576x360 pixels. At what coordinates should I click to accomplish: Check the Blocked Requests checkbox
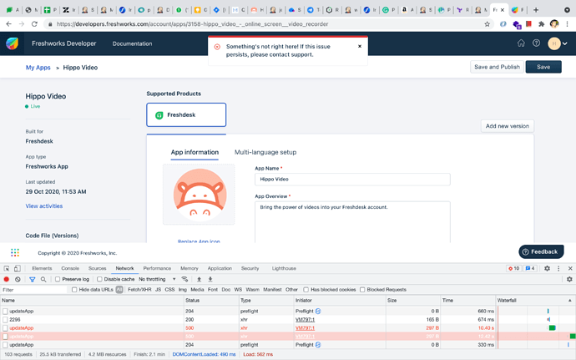point(362,289)
